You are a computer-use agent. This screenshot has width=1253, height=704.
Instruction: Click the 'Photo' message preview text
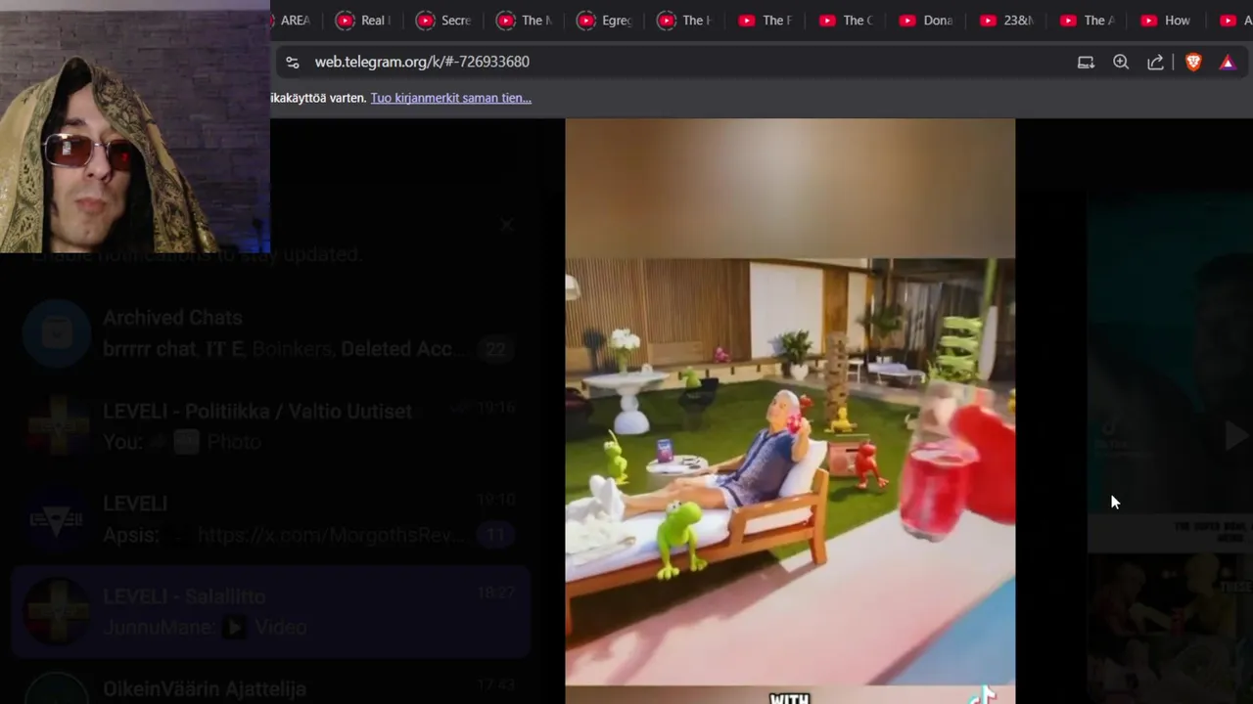click(234, 442)
